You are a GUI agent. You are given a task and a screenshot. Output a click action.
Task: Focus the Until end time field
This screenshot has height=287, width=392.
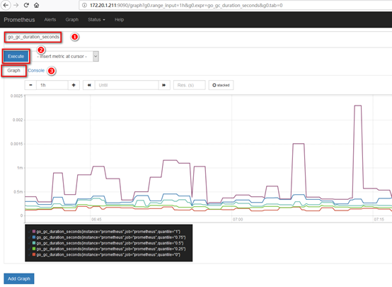(127, 85)
